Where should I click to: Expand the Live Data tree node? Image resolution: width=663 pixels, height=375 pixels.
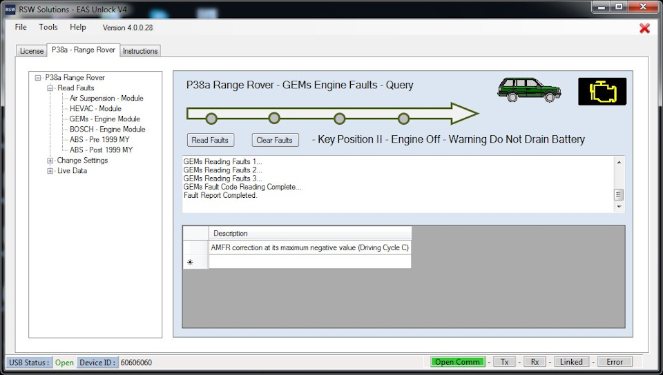50,171
